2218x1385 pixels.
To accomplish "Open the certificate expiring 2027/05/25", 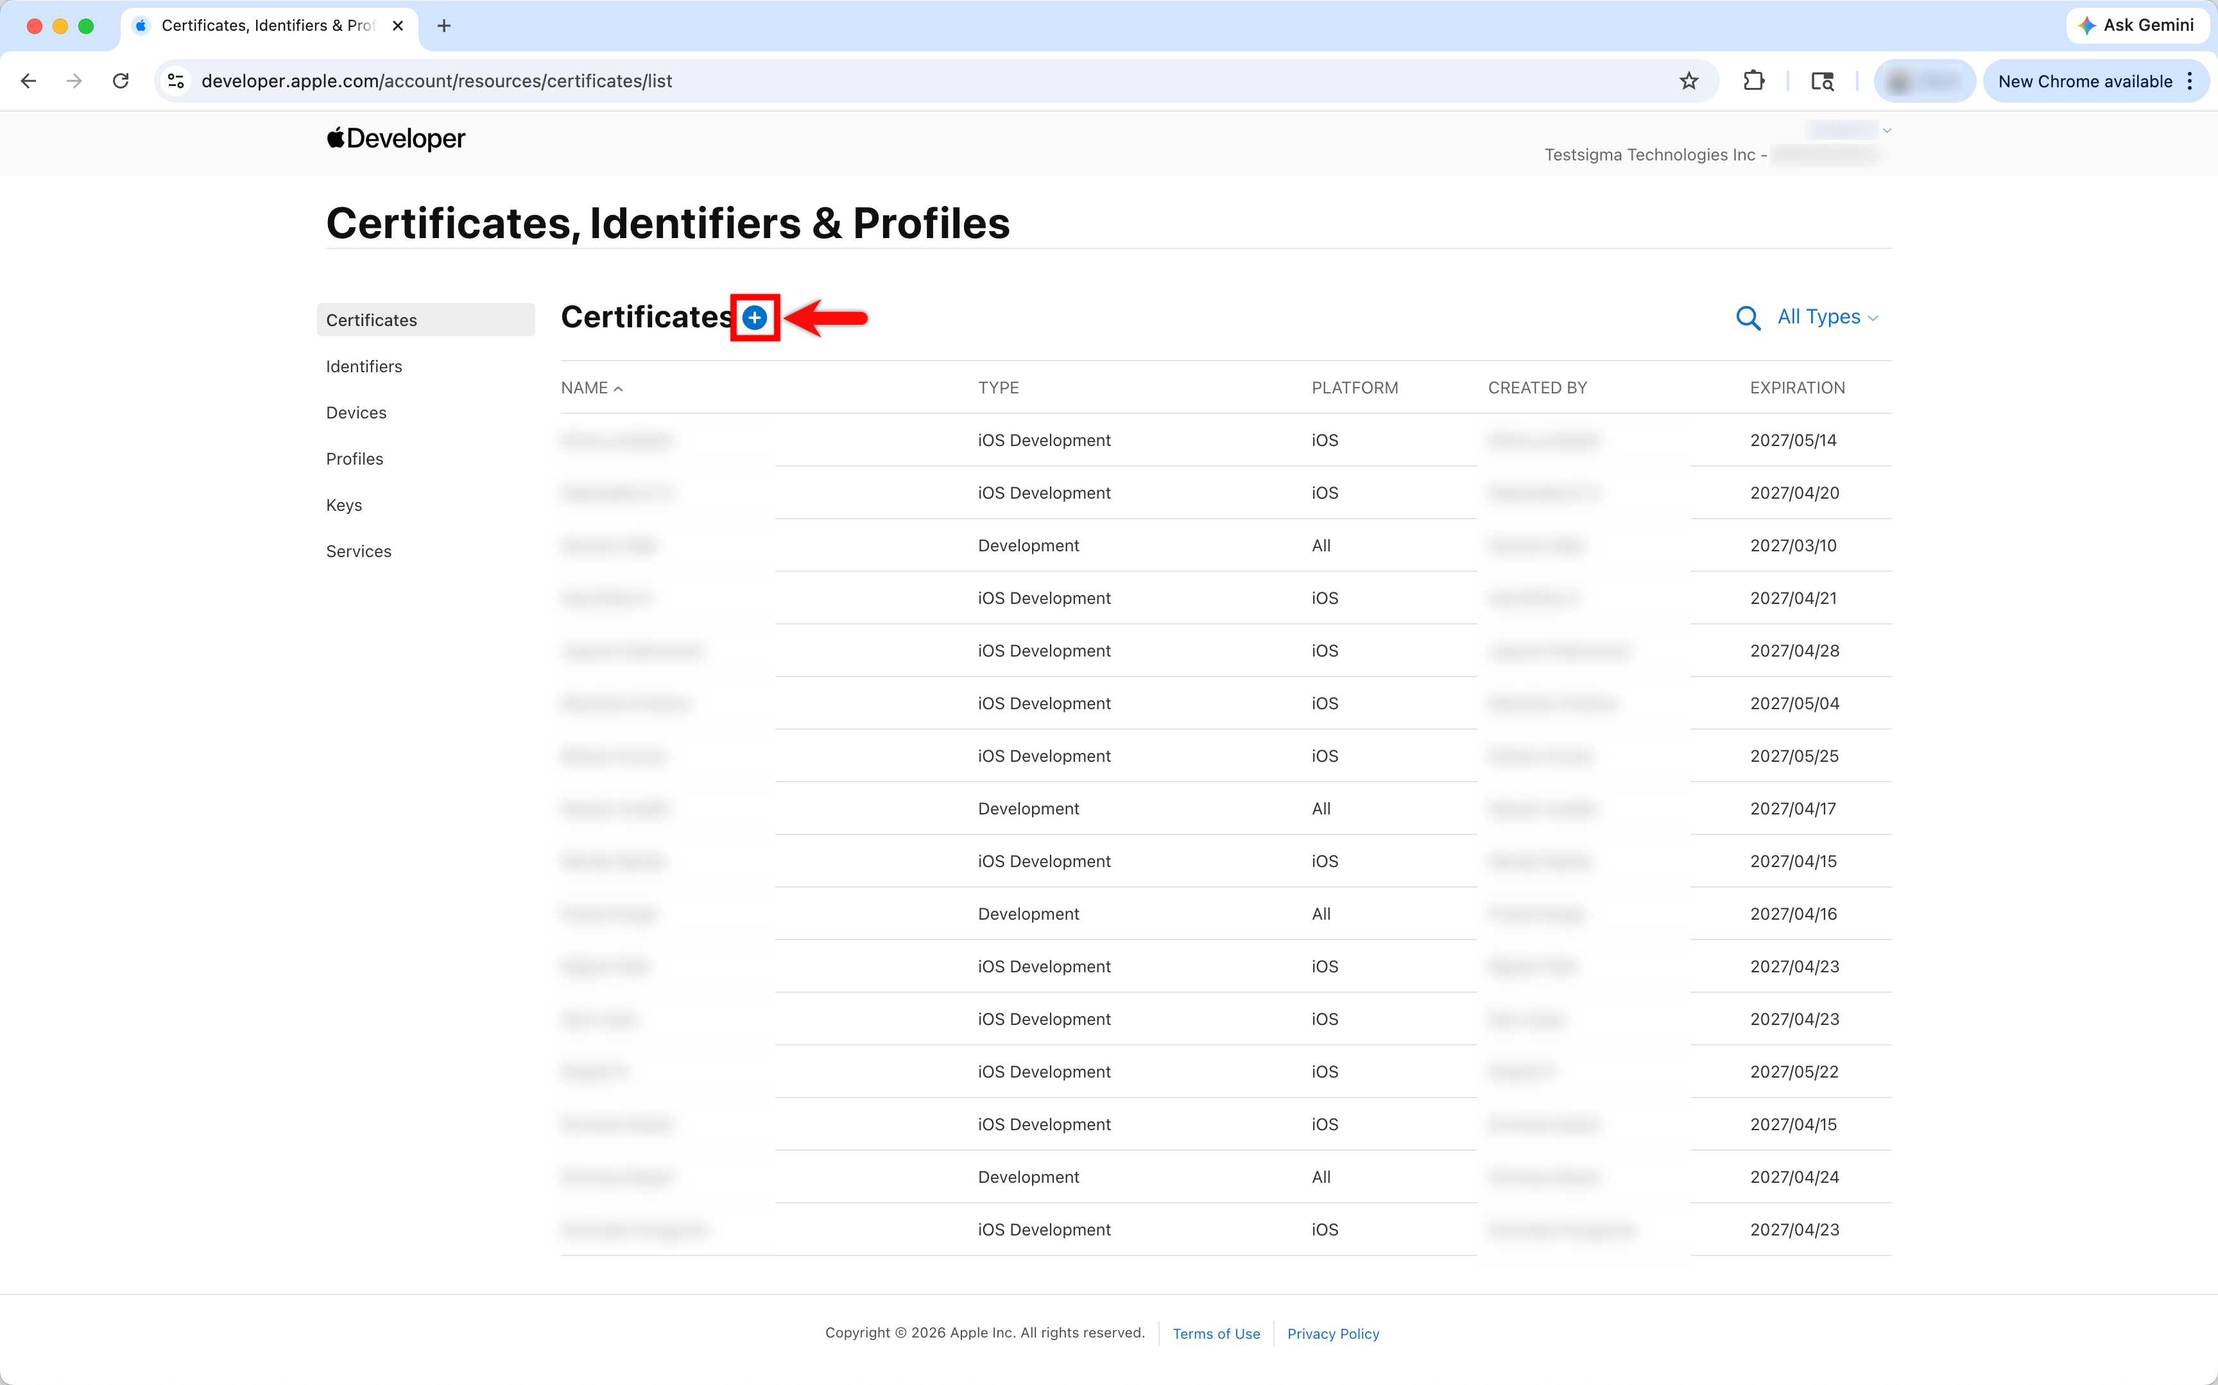I will click(1225, 755).
